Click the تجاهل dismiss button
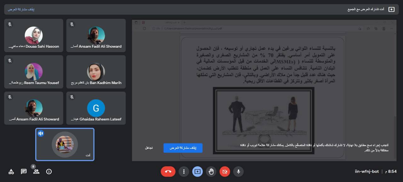The height and width of the screenshot is (182, 403). coord(149,148)
